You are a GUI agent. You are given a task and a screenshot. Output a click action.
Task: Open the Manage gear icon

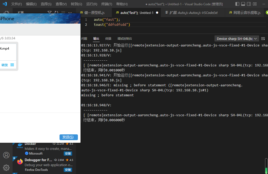click(6, 168)
